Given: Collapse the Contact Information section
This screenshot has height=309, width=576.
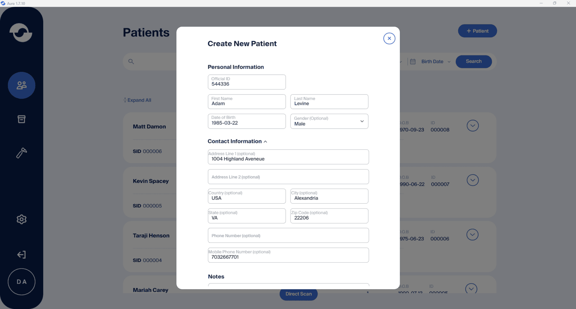Looking at the screenshot, I should [x=265, y=142].
